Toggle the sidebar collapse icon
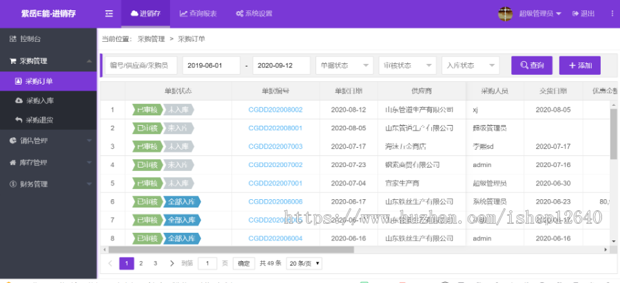 (109, 14)
